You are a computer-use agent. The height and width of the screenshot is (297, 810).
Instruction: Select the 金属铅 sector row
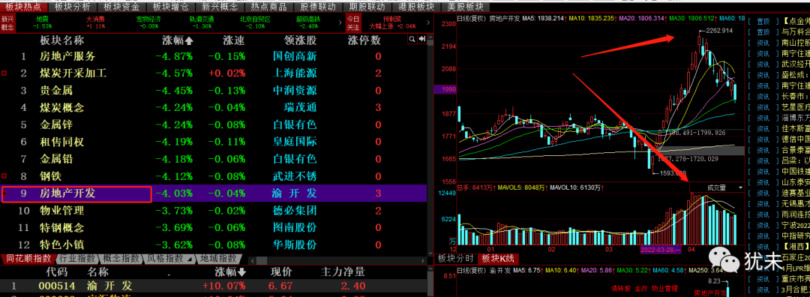click(214, 159)
